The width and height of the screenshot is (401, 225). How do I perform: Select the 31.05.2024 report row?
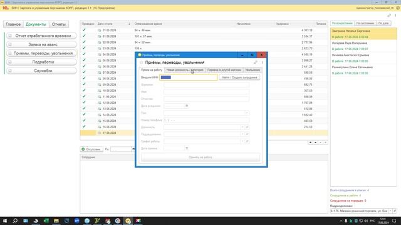(x=204, y=30)
